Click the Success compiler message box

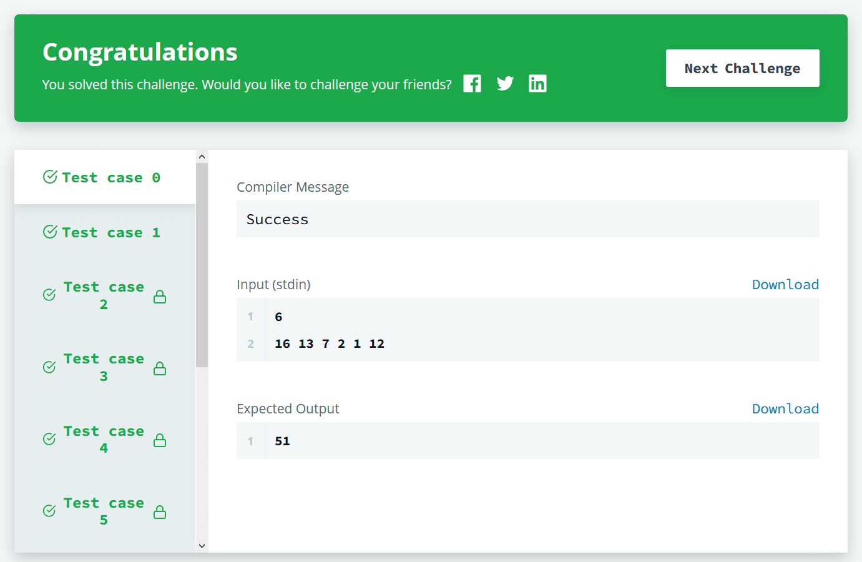pyautogui.click(x=527, y=219)
